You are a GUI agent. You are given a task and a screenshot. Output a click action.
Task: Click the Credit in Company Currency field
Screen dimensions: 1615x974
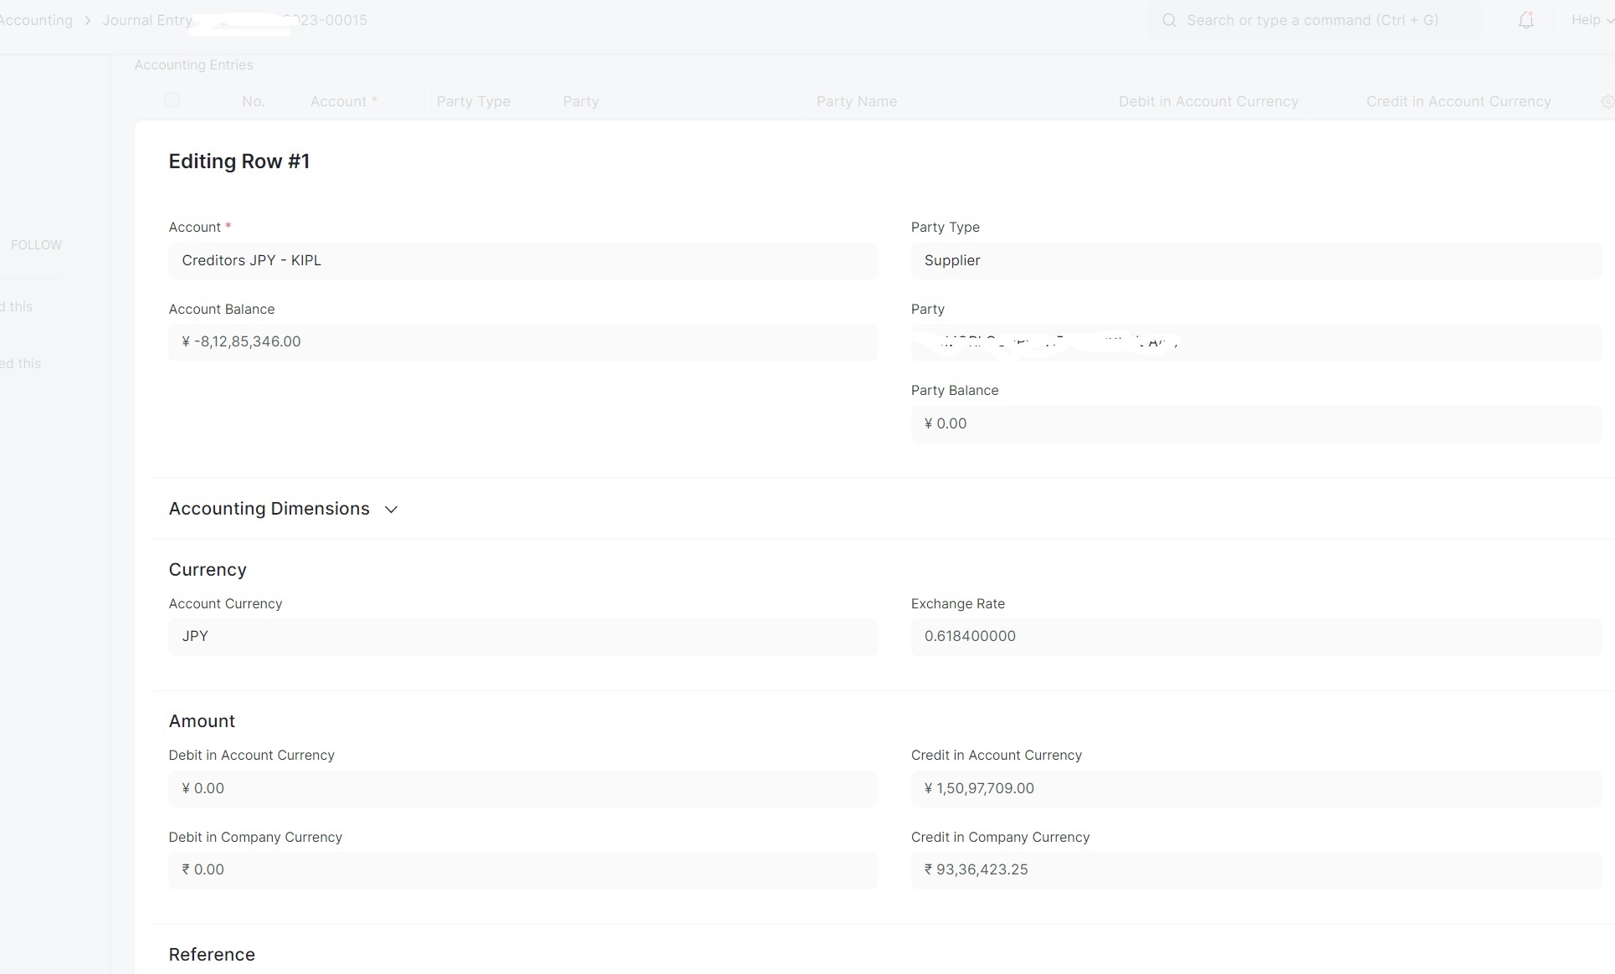coord(1255,869)
